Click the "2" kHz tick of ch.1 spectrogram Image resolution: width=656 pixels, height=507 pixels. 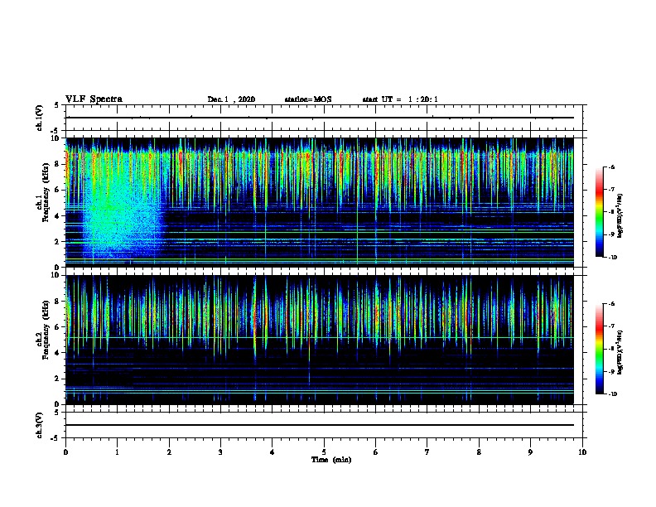click(57, 242)
